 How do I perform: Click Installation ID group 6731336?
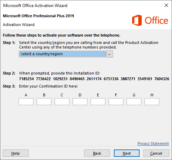pyautogui.click(x=111, y=79)
